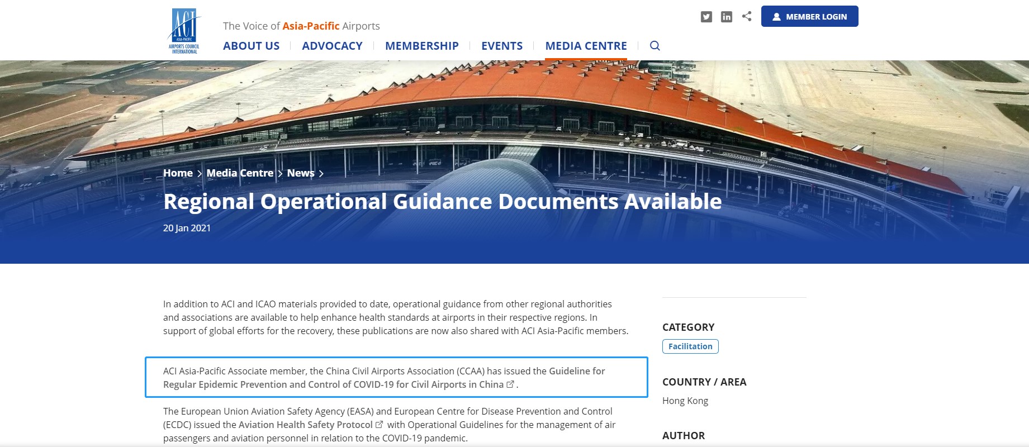Click the 'Hong Kong' country text

(685, 401)
